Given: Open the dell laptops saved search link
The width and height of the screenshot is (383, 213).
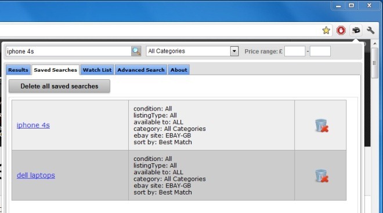Looking at the screenshot, I should pyautogui.click(x=36, y=175).
